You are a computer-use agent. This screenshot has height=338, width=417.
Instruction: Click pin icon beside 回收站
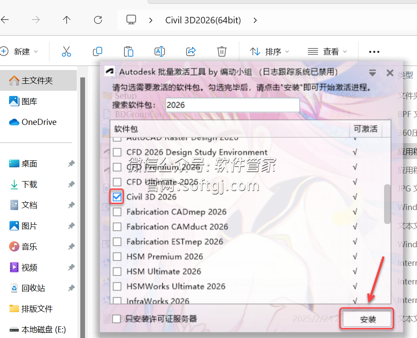(x=71, y=288)
